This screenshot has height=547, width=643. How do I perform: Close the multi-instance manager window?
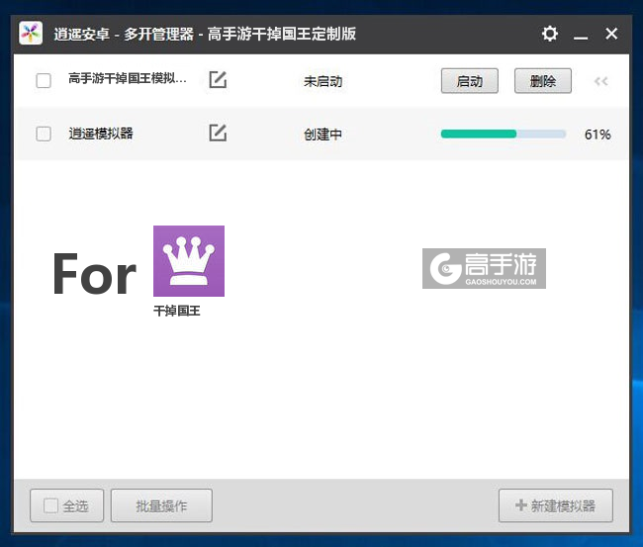coord(611,34)
